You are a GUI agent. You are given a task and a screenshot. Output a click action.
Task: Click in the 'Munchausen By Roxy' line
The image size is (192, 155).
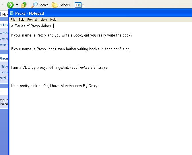[55, 86]
